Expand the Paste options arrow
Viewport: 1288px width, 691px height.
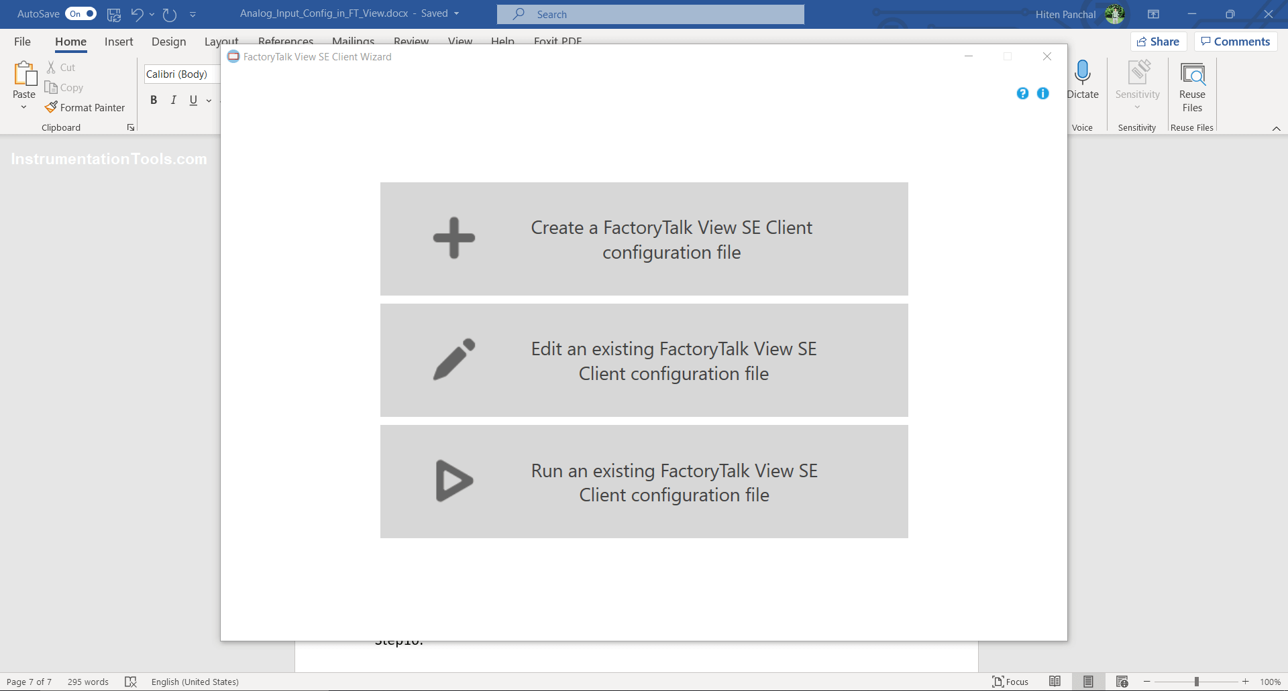click(x=23, y=107)
